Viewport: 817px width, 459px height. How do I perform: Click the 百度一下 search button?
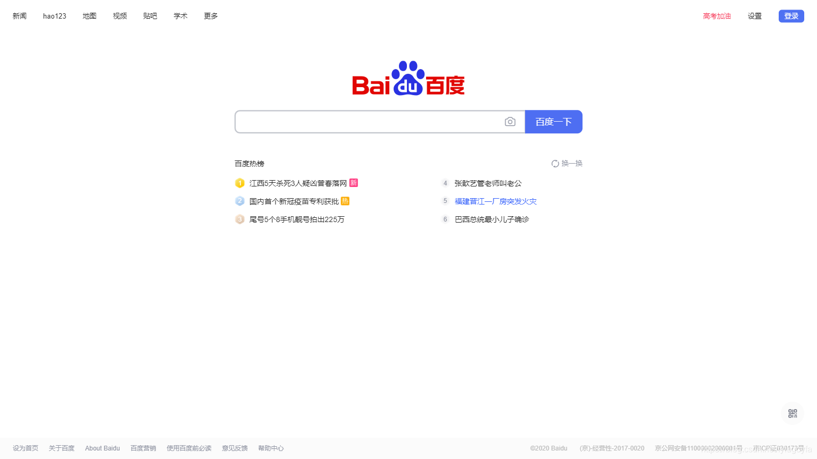[554, 122]
